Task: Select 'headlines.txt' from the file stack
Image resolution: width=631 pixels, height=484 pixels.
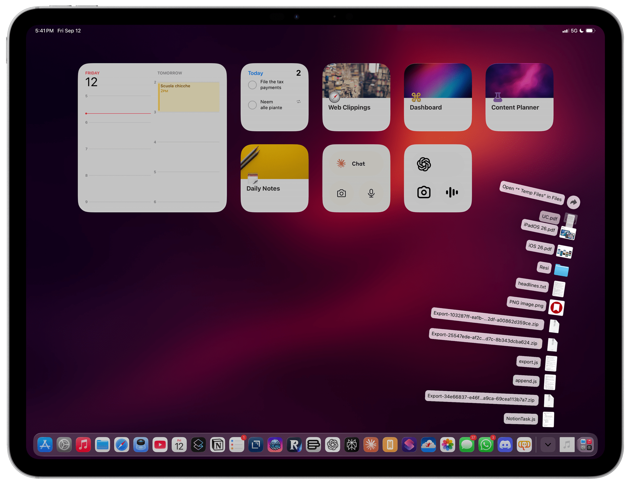Action: (532, 285)
